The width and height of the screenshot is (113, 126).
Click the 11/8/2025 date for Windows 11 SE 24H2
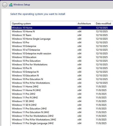tap(101, 101)
